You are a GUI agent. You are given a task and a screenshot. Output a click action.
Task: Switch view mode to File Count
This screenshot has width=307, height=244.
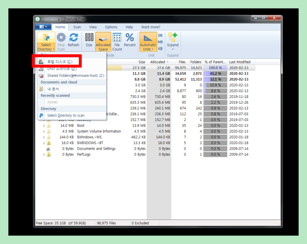tap(117, 42)
